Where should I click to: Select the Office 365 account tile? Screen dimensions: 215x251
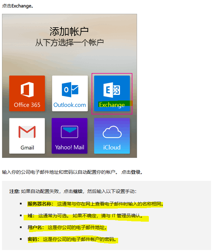click(27, 93)
